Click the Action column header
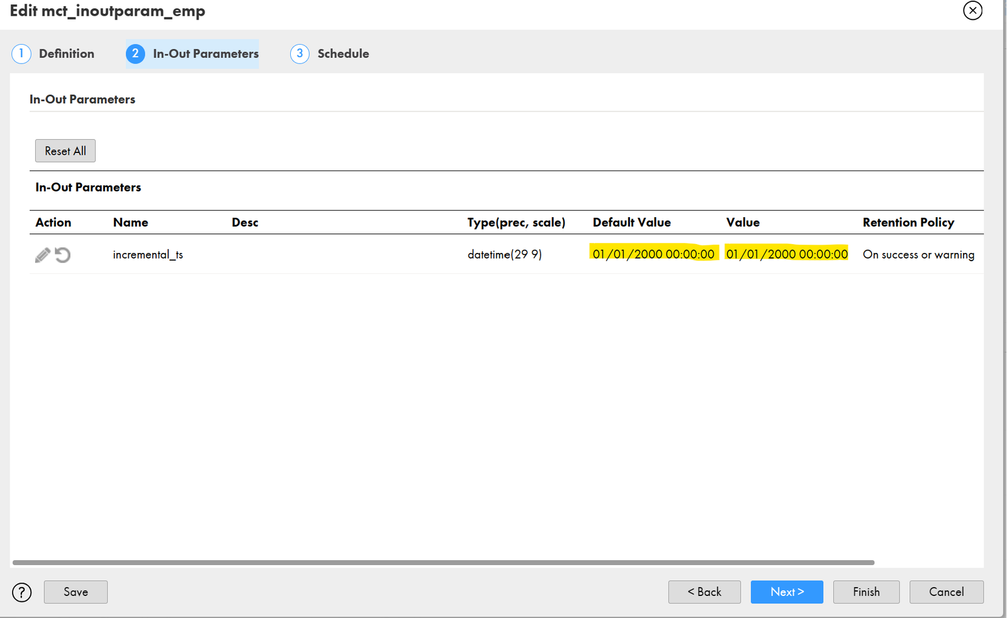1007x618 pixels. [x=53, y=222]
